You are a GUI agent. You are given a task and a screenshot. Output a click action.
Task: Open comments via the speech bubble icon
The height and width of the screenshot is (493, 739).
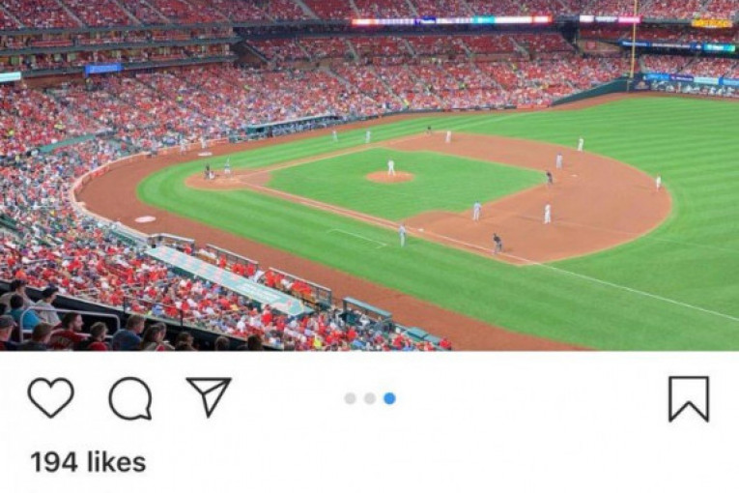[x=130, y=398]
